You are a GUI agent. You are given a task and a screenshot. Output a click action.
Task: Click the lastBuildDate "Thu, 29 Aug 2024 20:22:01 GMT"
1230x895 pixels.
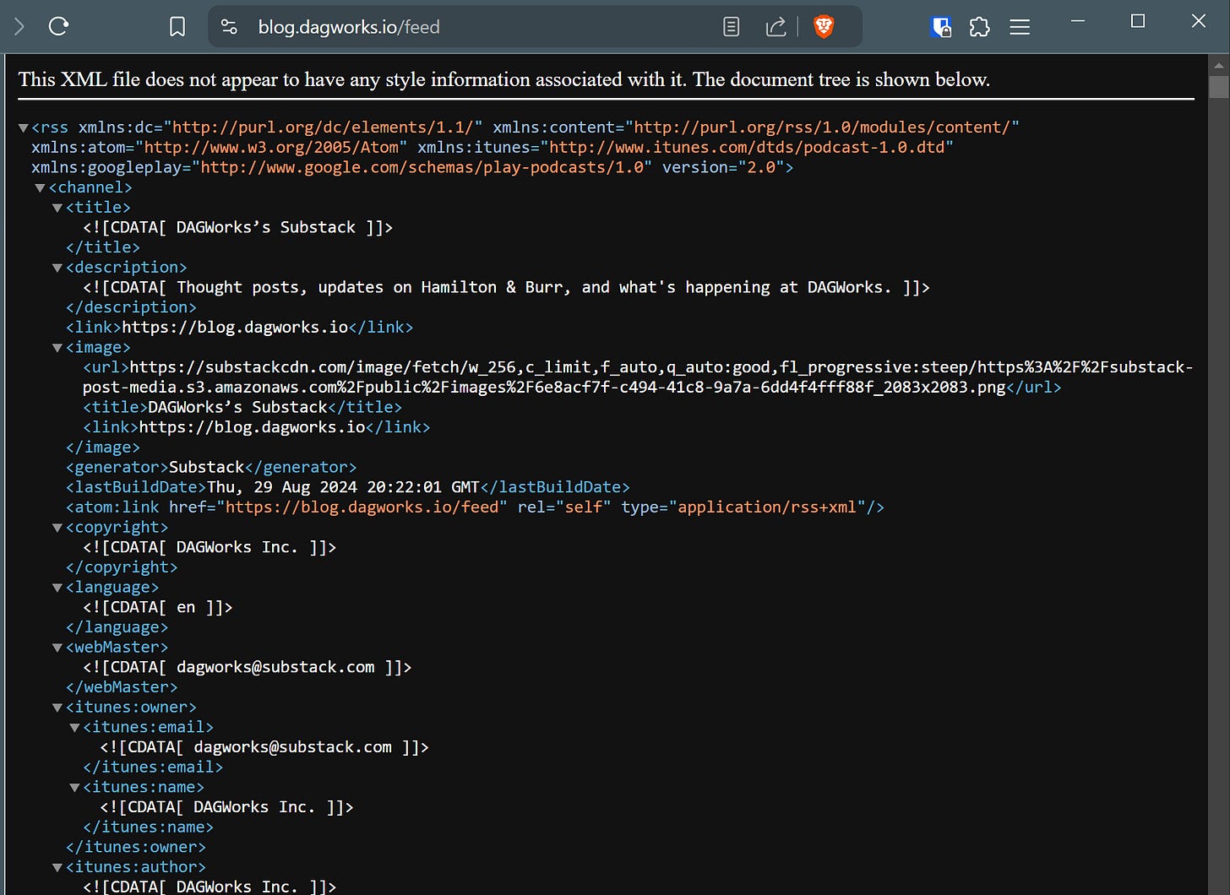click(343, 487)
